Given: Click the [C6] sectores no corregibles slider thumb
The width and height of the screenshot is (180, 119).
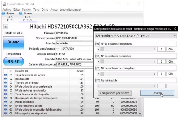Looking at the screenshot, I should (102, 74).
